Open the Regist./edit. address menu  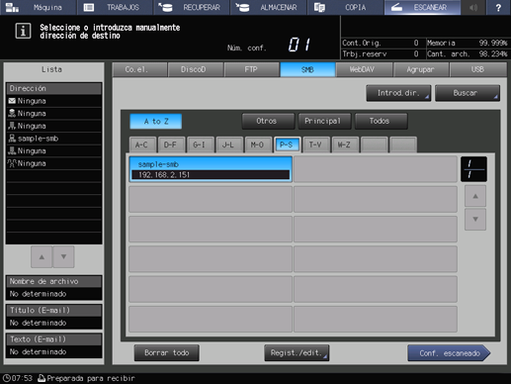297,353
